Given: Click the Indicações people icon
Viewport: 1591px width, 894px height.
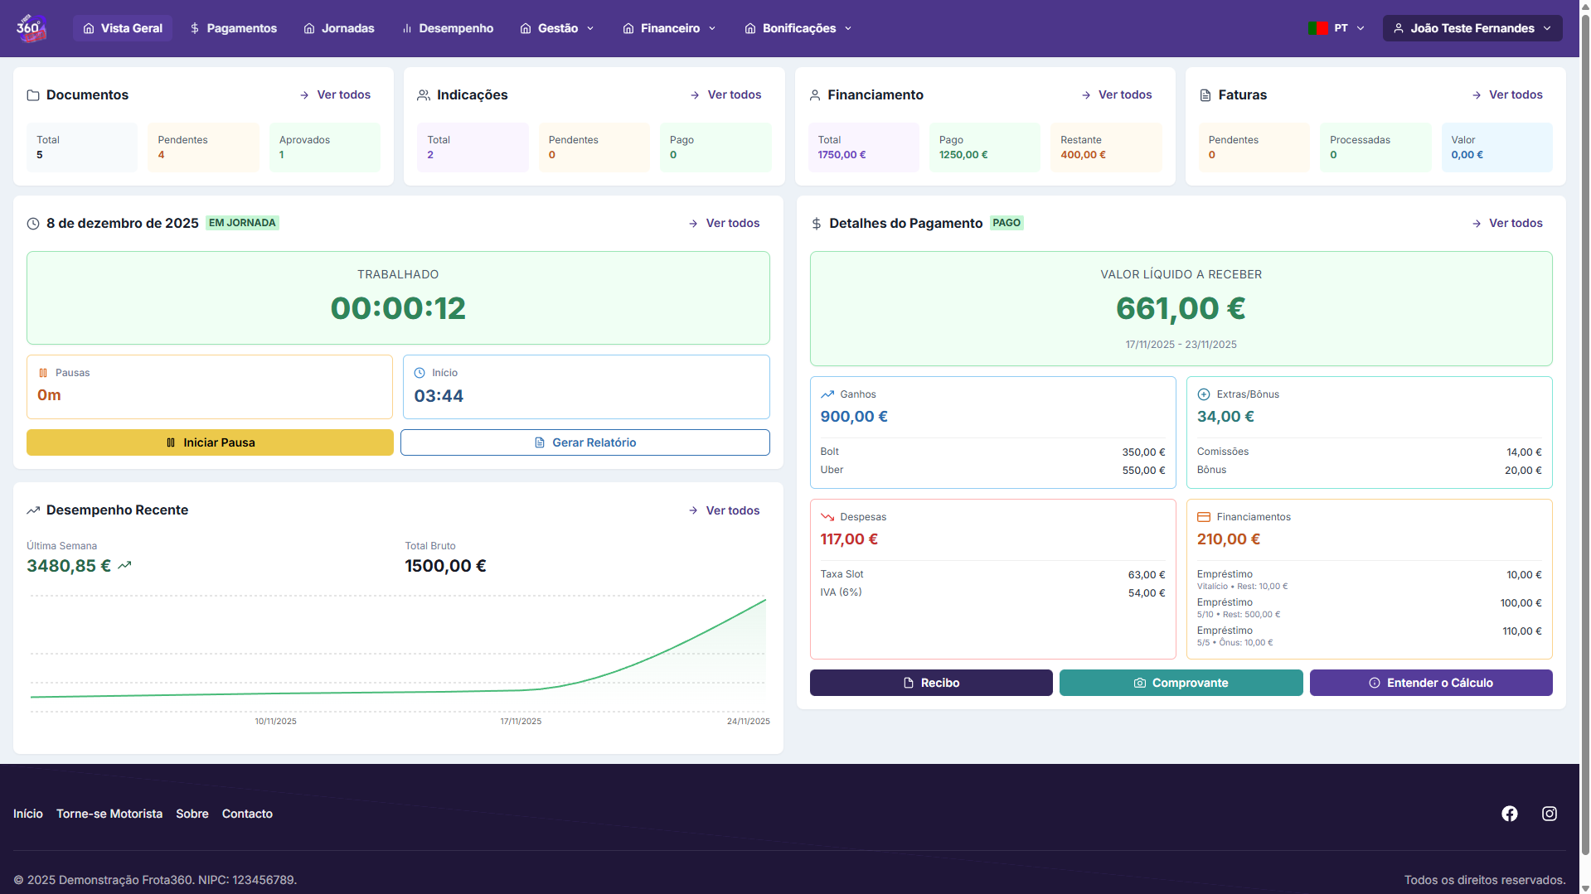Looking at the screenshot, I should 424,95.
